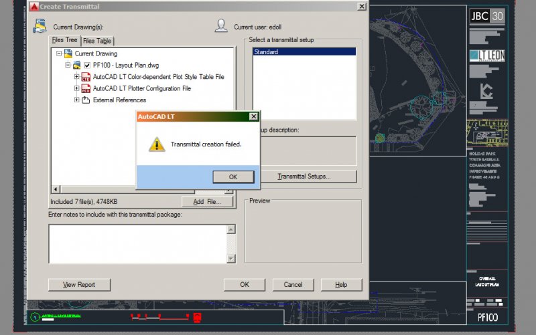The image size is (536, 335).
Task: Collapse the Current Drawing tree node
Action: tap(59, 53)
